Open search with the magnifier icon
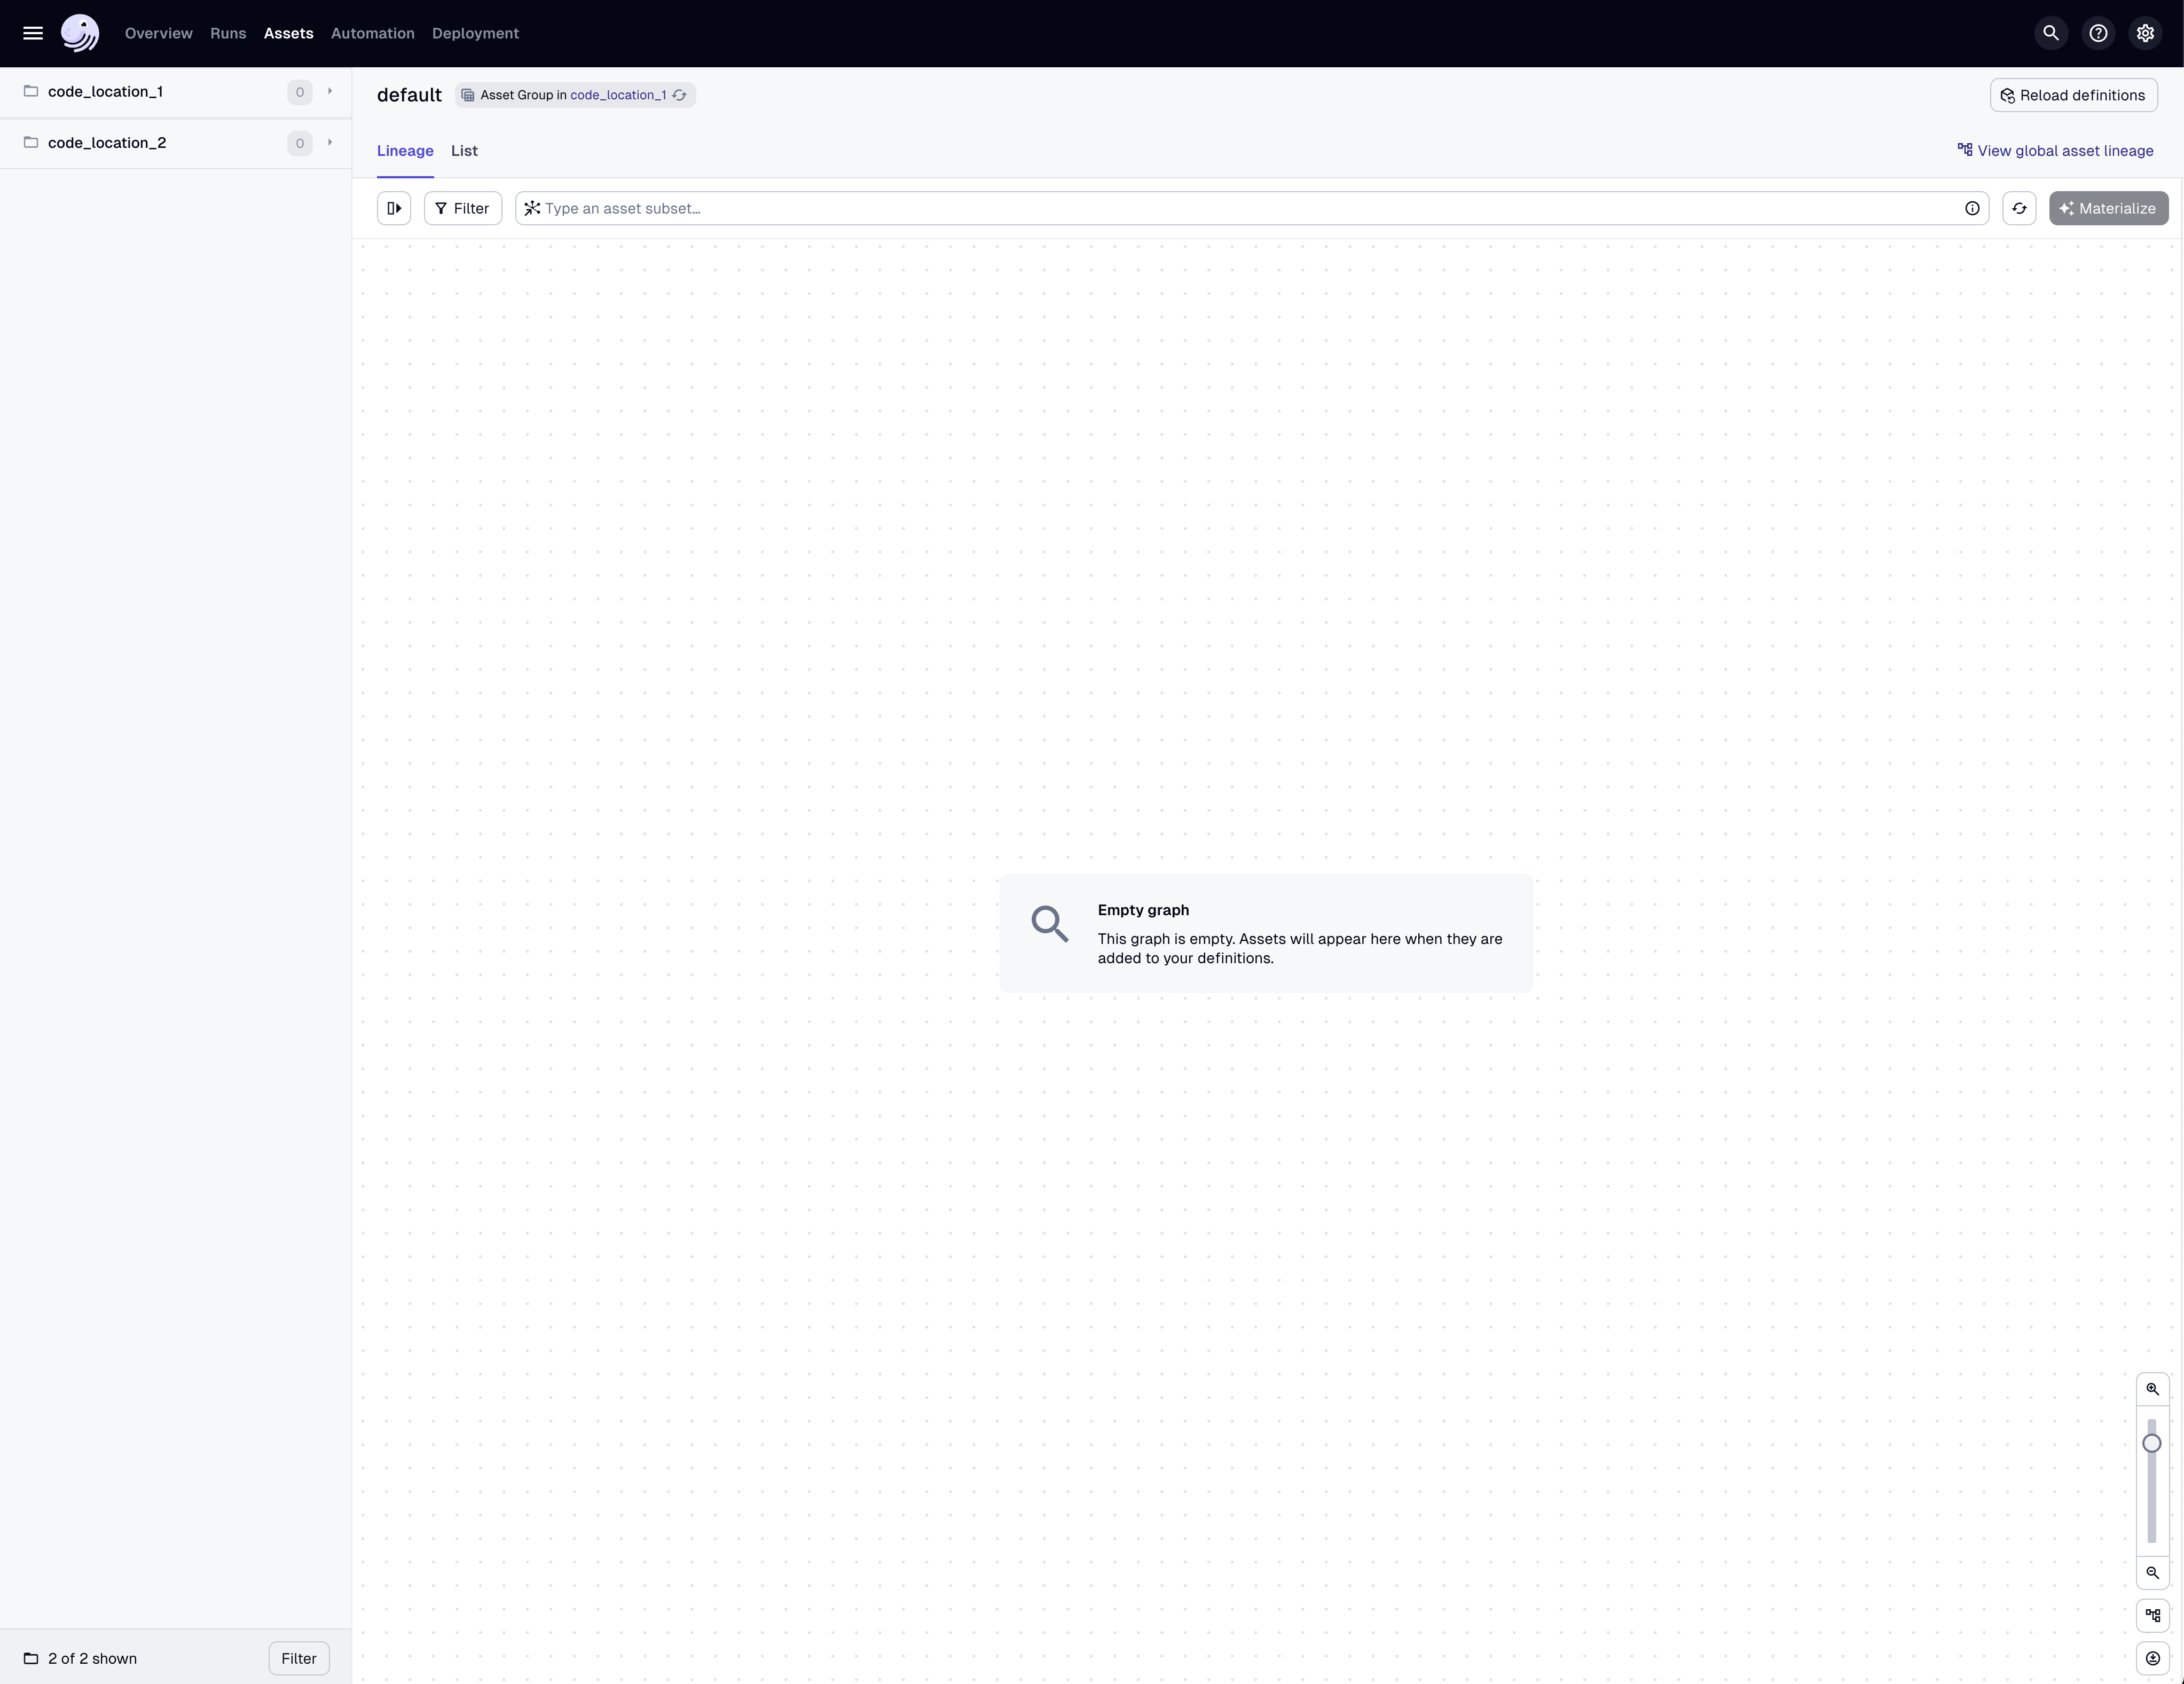Viewport: 2184px width, 1684px height. tap(2051, 33)
